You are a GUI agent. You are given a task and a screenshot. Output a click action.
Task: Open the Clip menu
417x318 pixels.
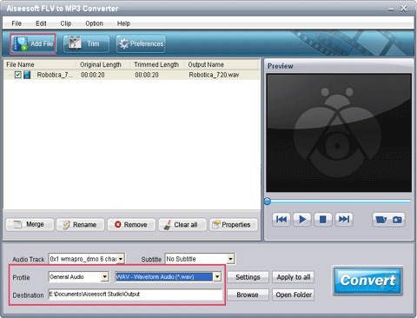(66, 23)
